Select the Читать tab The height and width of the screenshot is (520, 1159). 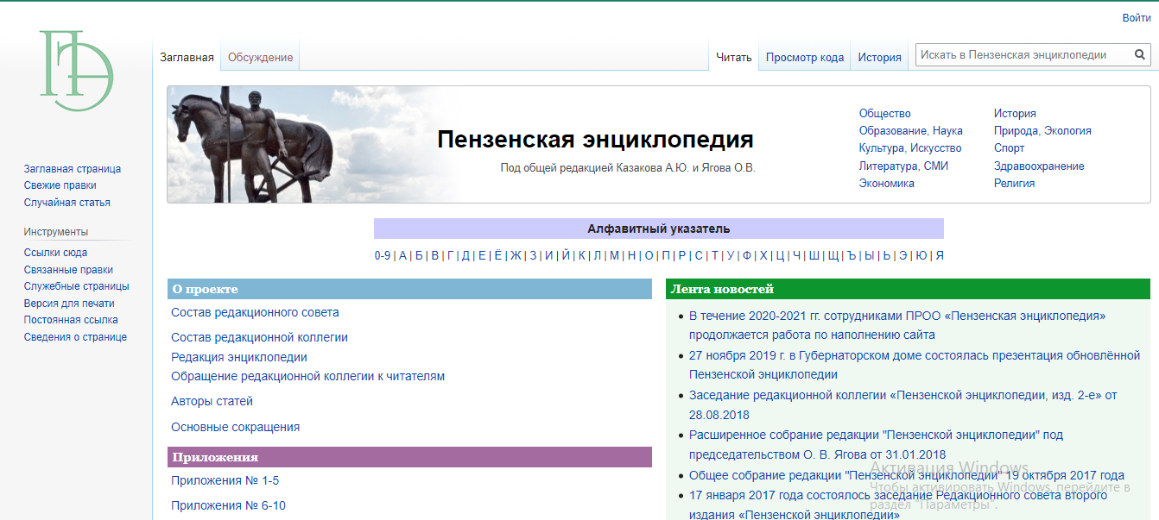coord(734,58)
